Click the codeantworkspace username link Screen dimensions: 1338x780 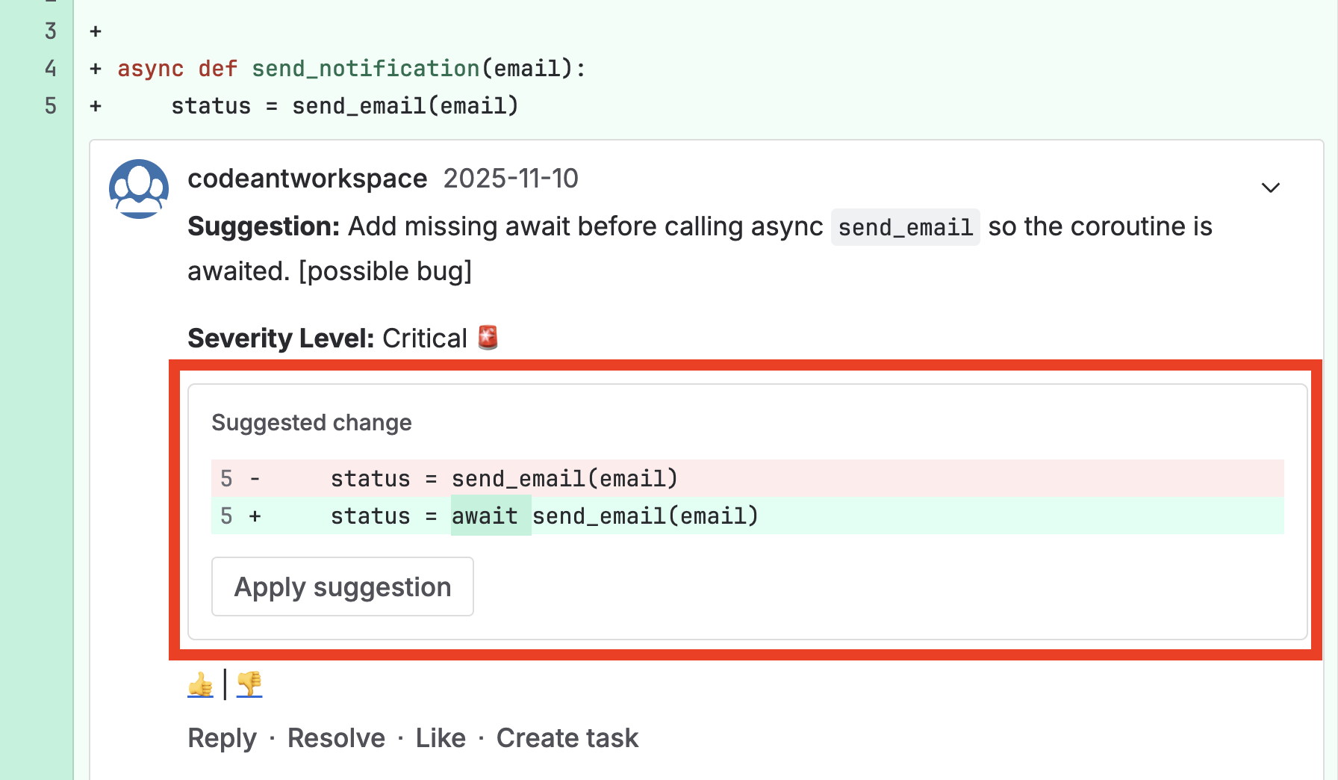point(308,178)
